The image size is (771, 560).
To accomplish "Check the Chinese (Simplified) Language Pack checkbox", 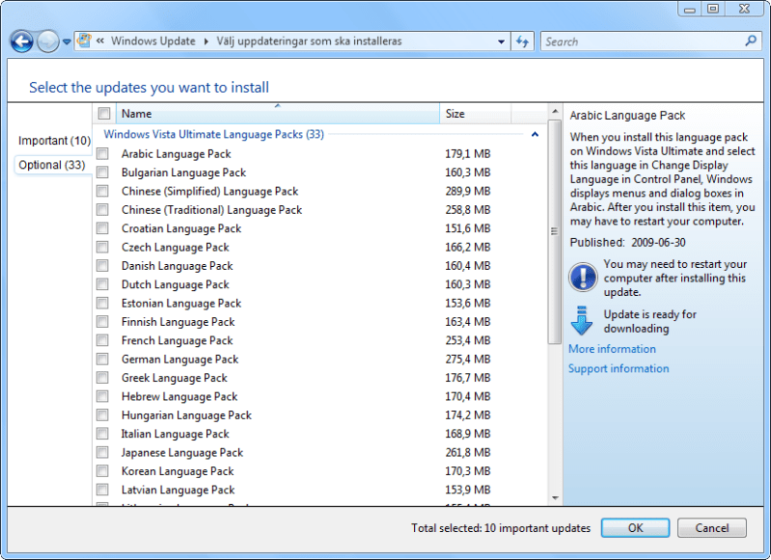I will (102, 191).
